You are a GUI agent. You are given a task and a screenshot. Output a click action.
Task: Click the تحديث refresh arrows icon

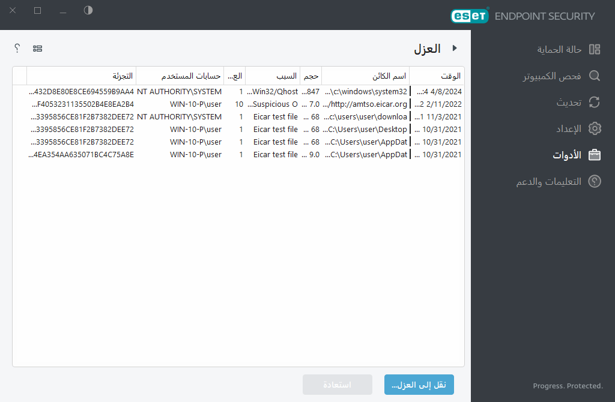click(595, 102)
